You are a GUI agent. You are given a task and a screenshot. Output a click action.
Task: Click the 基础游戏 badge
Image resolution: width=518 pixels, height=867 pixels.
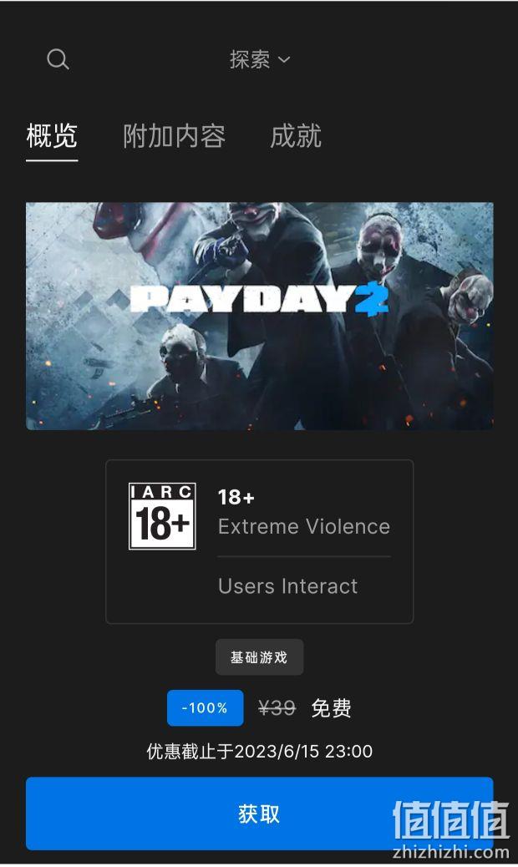pyautogui.click(x=259, y=657)
